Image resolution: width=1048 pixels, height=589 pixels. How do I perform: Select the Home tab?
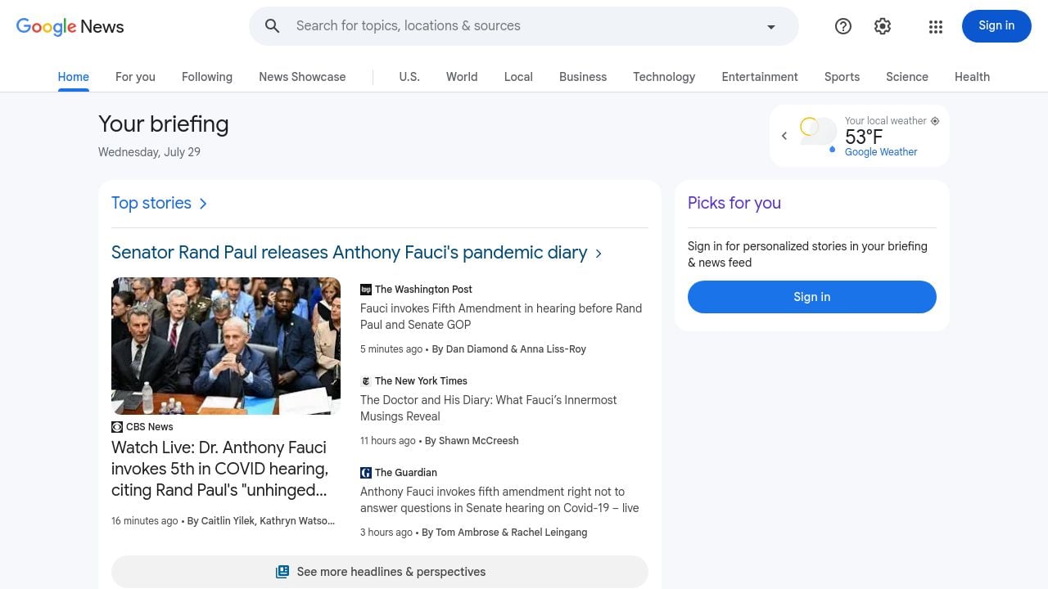tap(74, 77)
